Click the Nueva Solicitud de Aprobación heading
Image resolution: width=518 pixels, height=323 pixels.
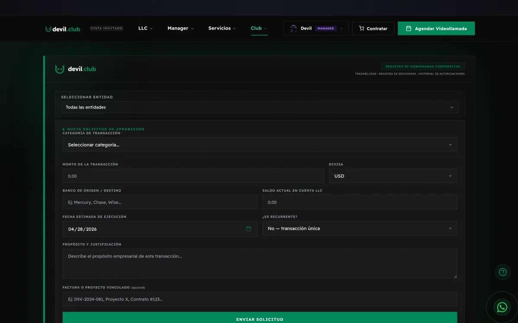pos(104,129)
